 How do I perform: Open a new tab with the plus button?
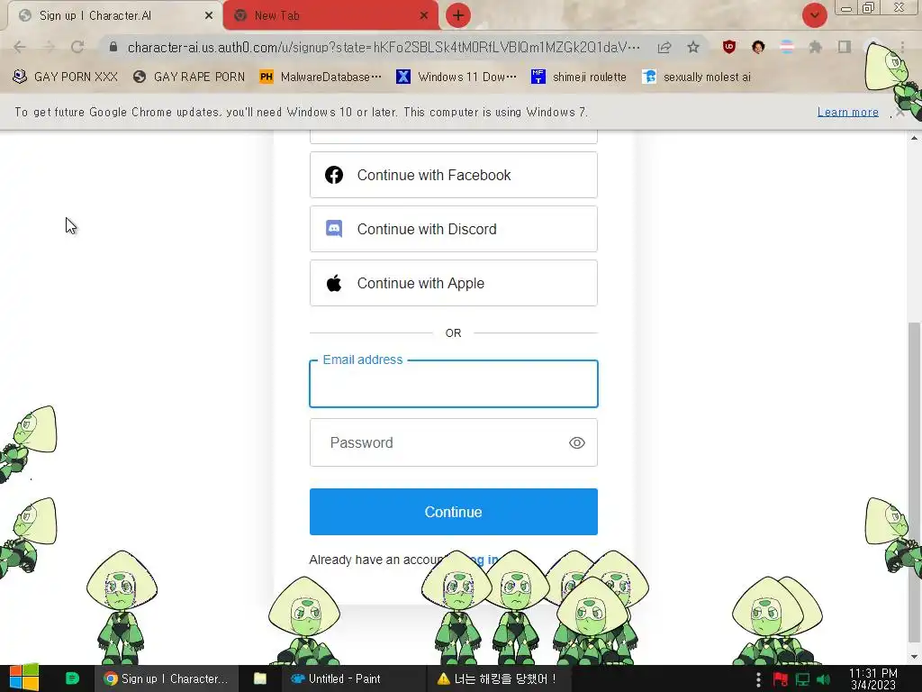(458, 15)
